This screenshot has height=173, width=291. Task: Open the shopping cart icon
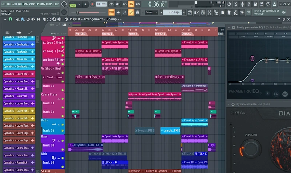[x=248, y=12]
